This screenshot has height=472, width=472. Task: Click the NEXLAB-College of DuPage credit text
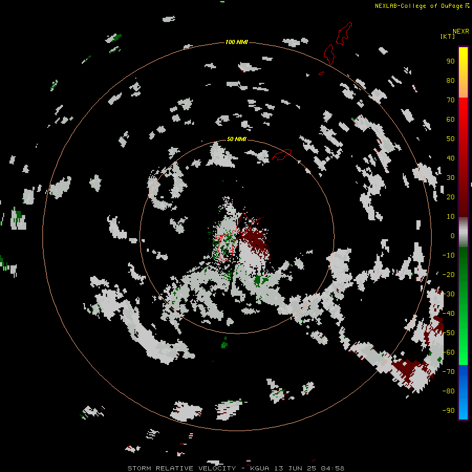coord(419,6)
